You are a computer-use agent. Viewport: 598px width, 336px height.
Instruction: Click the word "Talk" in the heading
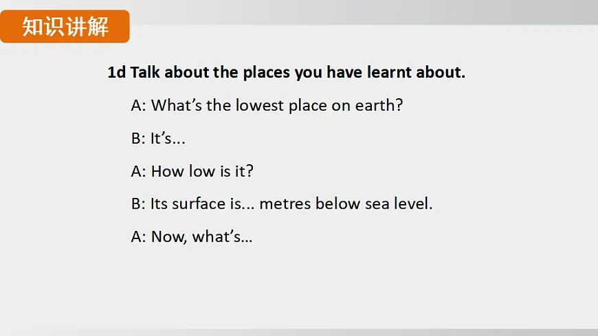(145, 72)
